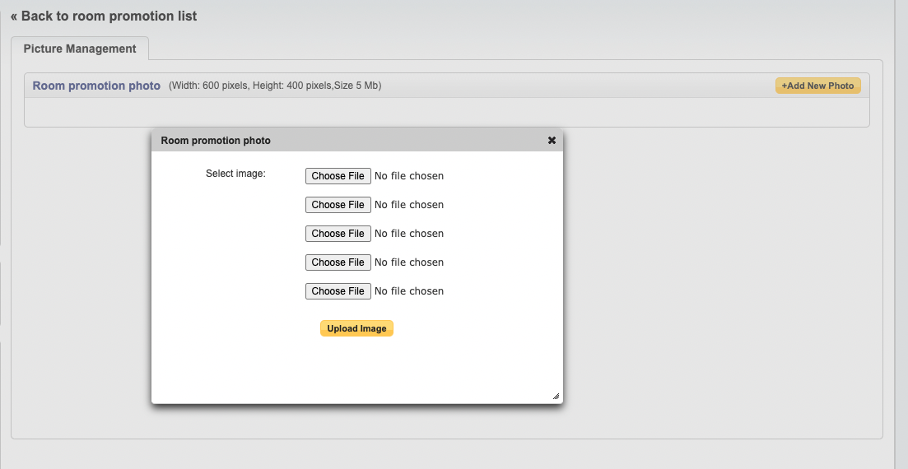Click the fifth 'No file chosen' text
Screen dimensions: 908x469
click(x=409, y=291)
